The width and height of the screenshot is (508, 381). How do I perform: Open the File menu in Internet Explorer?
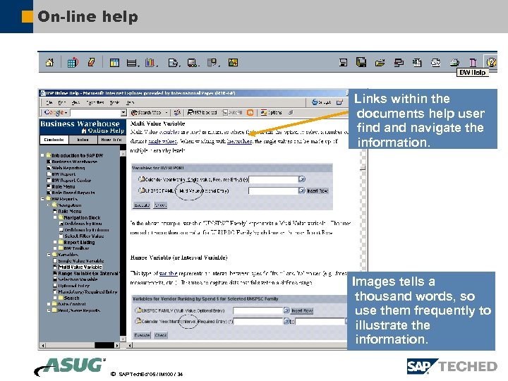(49, 102)
